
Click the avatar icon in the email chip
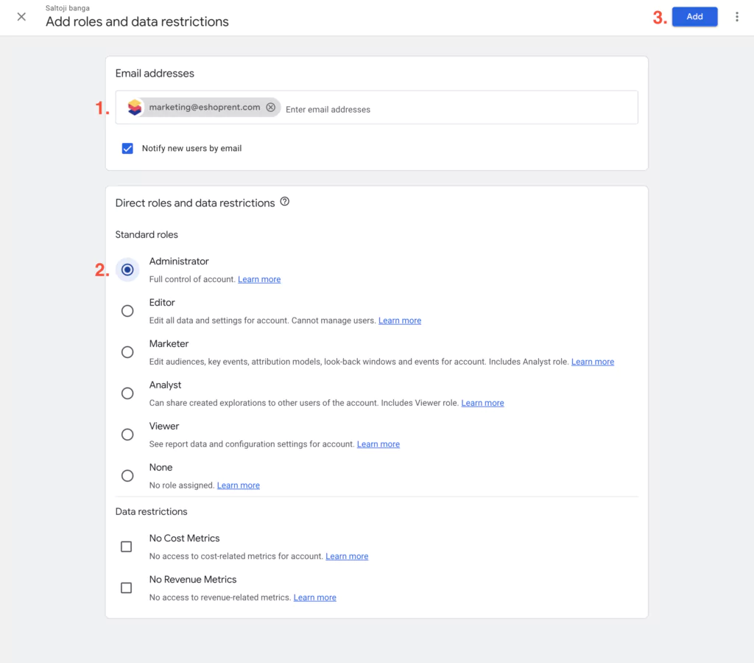point(135,108)
